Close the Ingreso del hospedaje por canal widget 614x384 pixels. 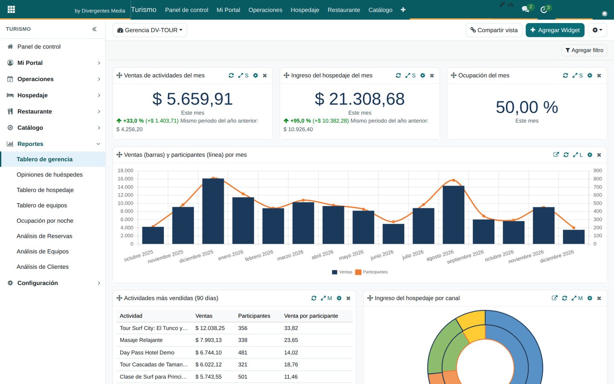[599, 298]
